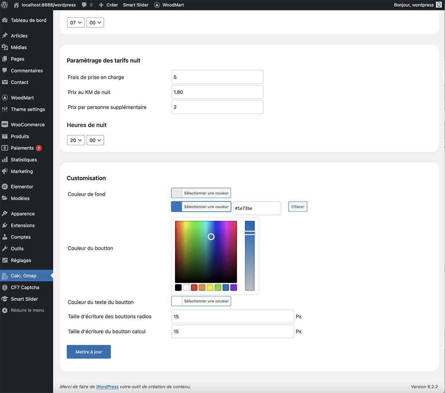Screen dimensions: 445x393
Task: Open the 00 minutes dropdown beside 20
Action: click(x=95, y=140)
